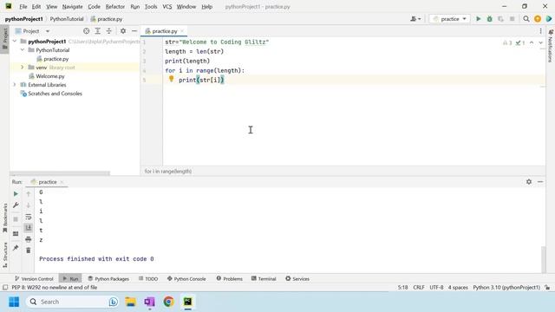Run with coverage icon in toolbar
The height and width of the screenshot is (312, 555).
tap(500, 19)
